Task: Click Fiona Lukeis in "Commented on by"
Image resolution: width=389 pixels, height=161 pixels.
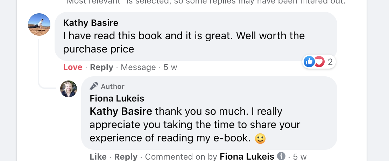Action: [x=246, y=156]
